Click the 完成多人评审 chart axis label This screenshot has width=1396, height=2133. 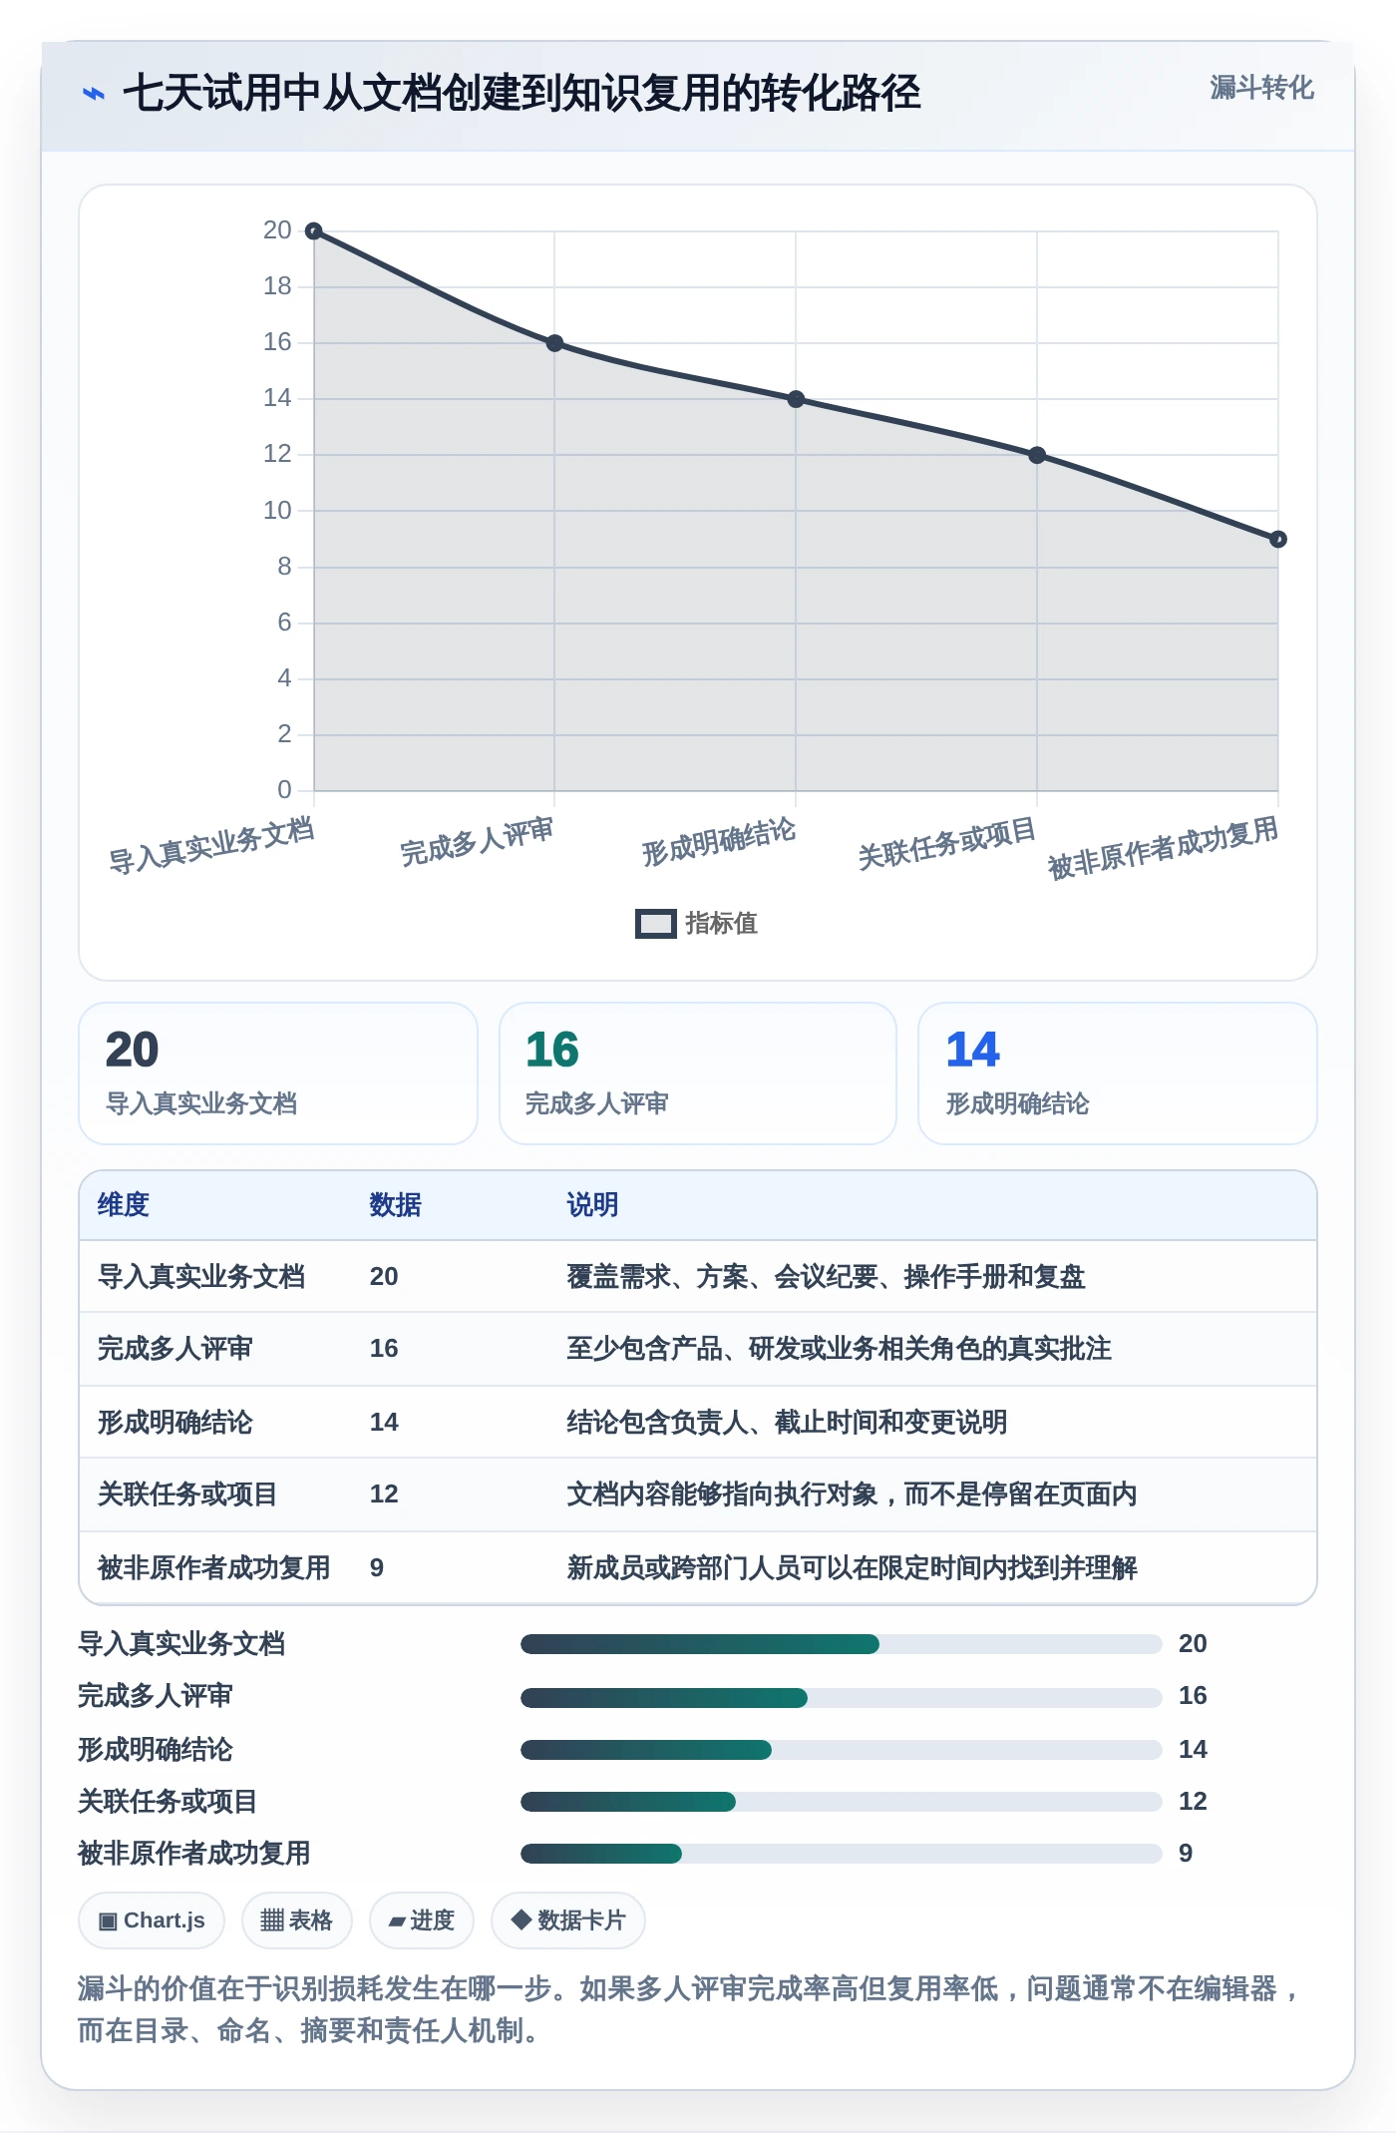click(x=477, y=841)
